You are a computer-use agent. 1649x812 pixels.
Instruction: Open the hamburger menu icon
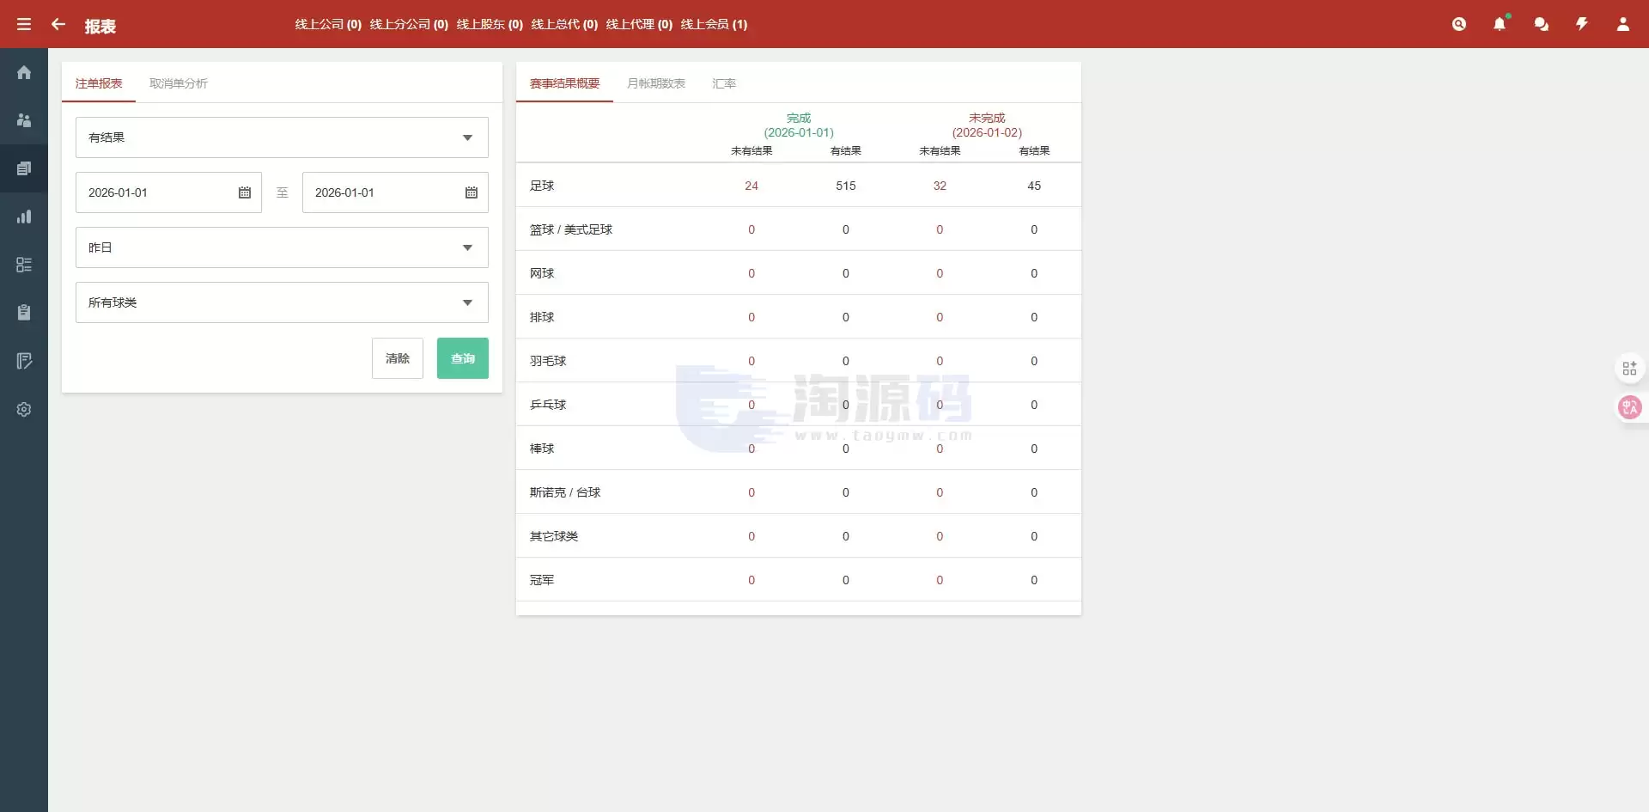coord(24,24)
